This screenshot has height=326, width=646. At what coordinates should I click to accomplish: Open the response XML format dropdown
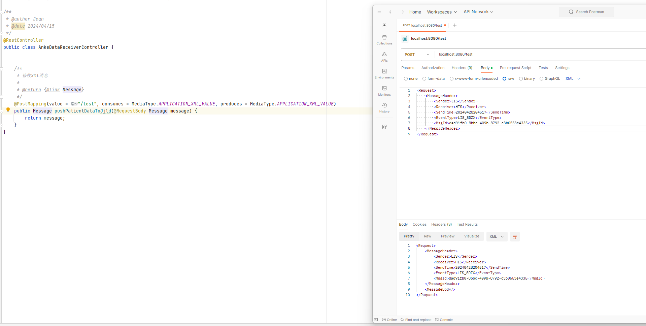[x=497, y=237]
